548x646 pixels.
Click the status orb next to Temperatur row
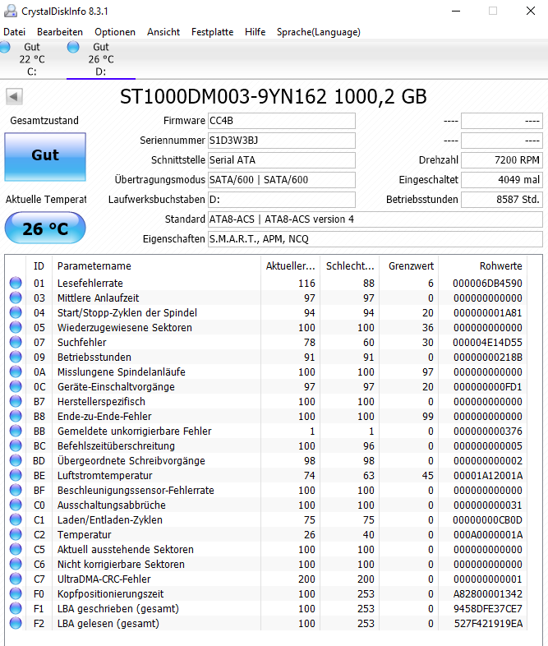16,534
